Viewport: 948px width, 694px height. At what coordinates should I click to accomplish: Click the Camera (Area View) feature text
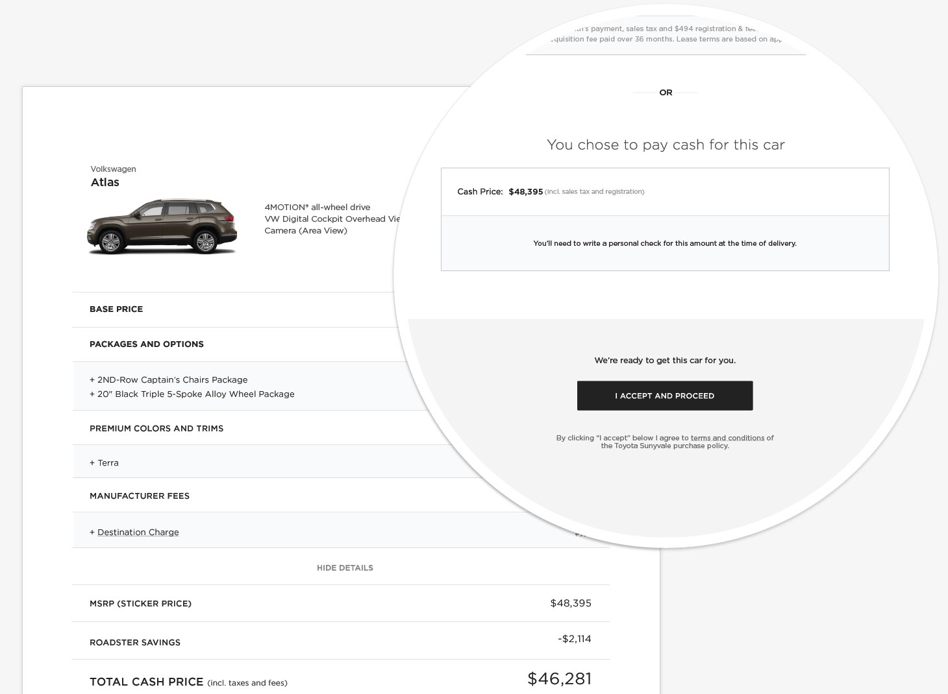click(306, 230)
